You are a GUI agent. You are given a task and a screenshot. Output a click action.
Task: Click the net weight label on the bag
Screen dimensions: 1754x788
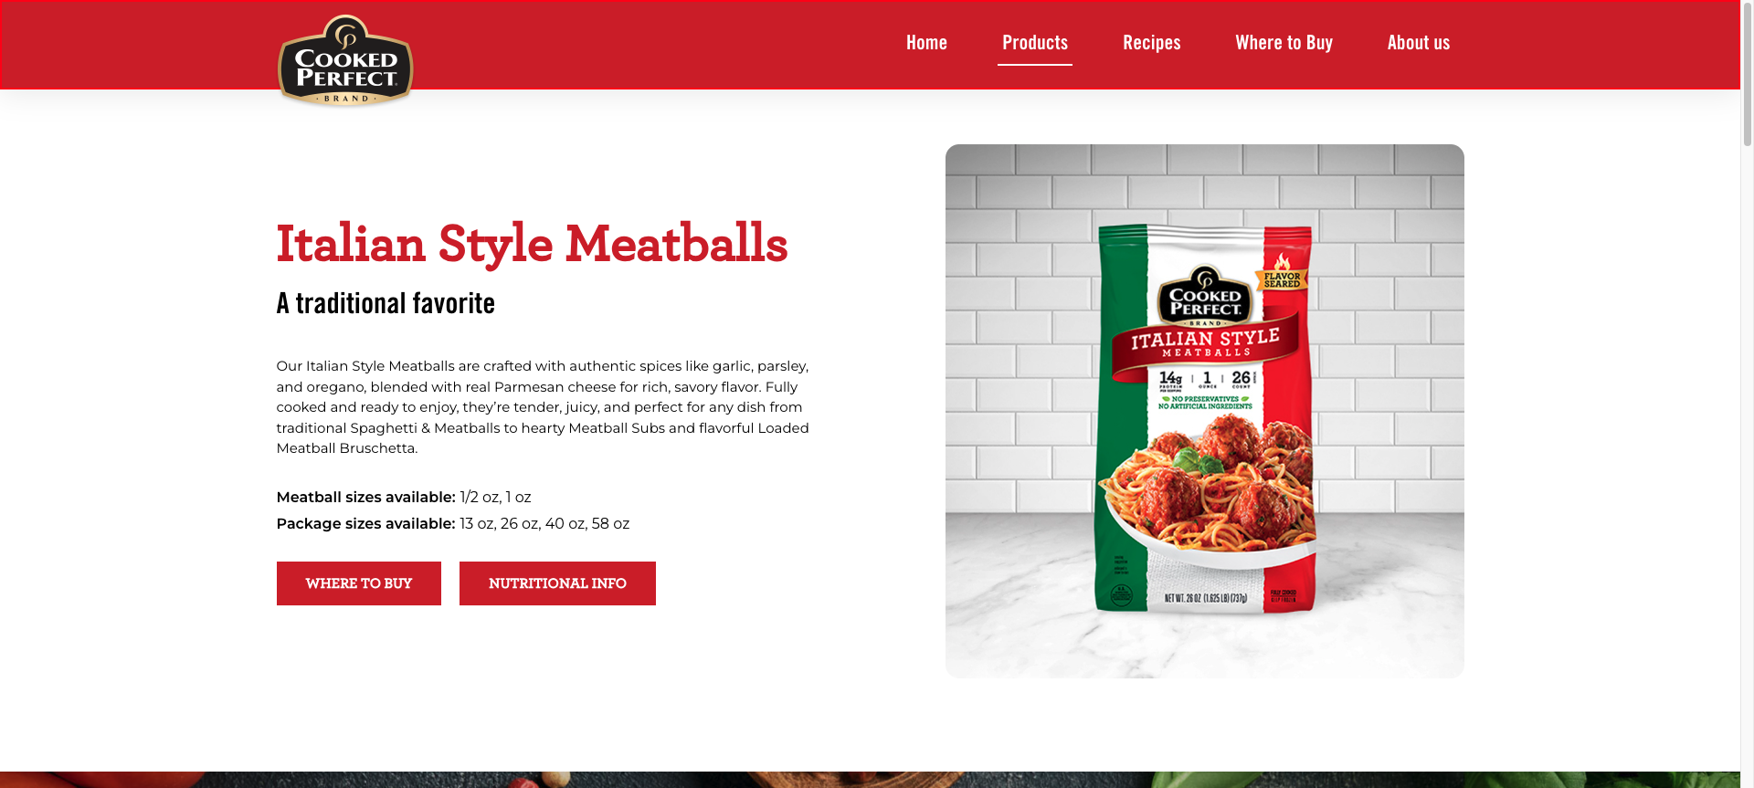(1205, 598)
